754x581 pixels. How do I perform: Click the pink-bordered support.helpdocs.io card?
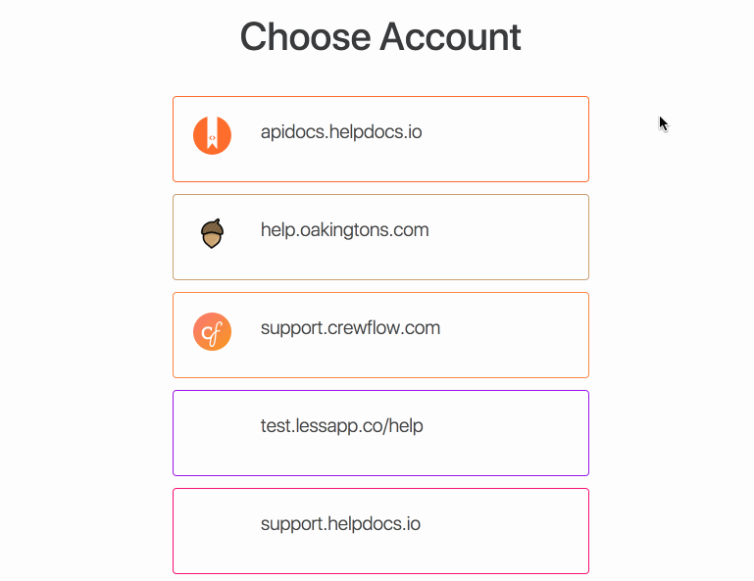click(x=380, y=531)
